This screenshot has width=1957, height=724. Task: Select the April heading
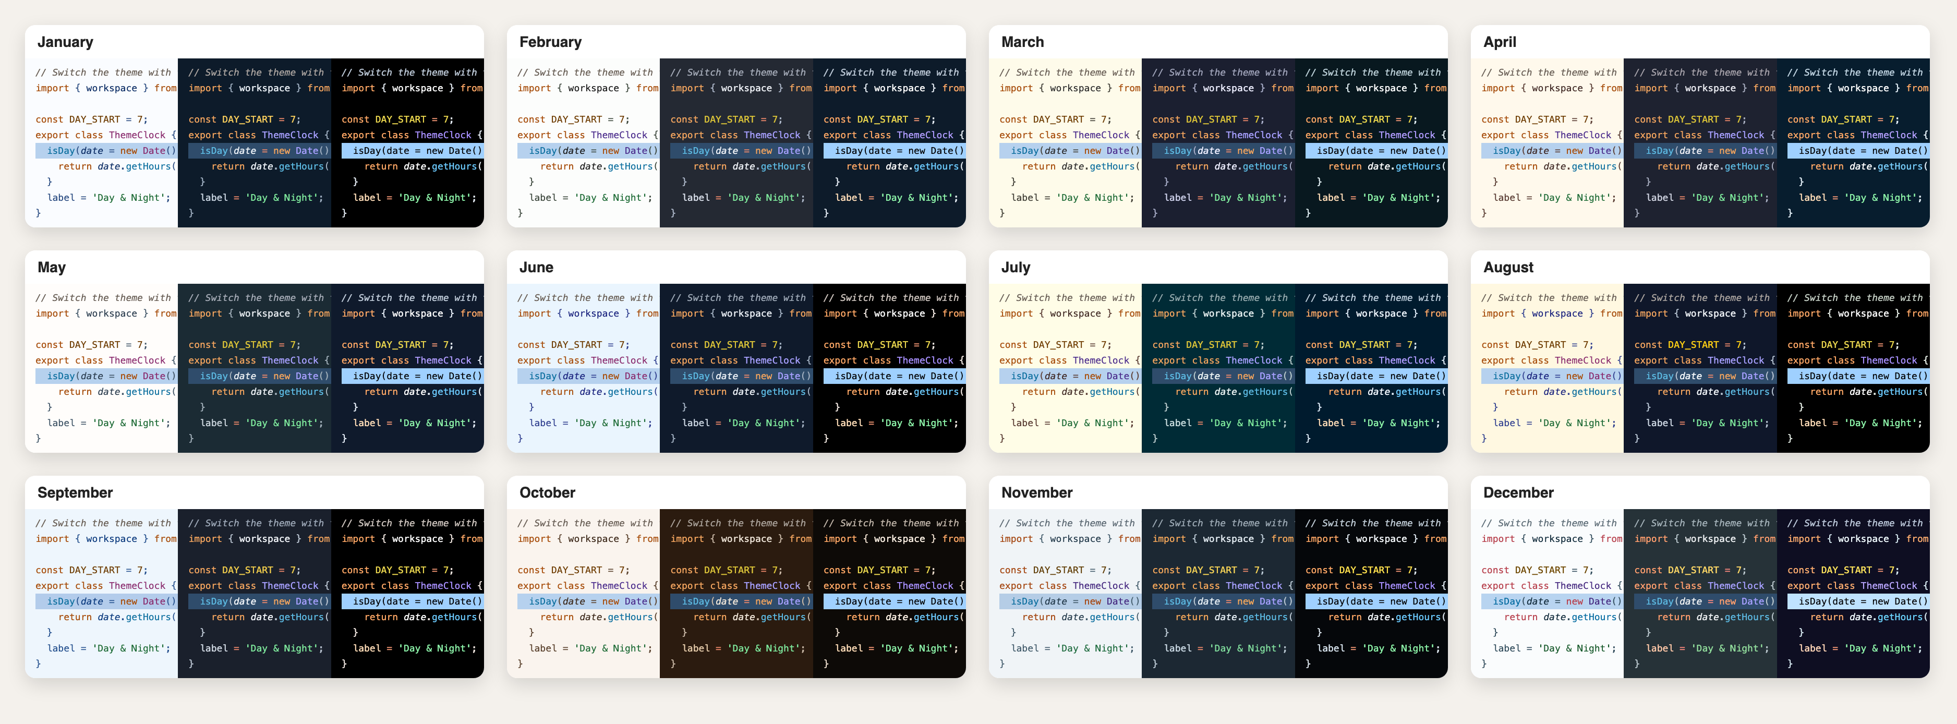(x=1500, y=43)
